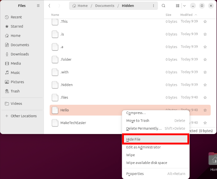Screen dimensions: 217x179
Task: Click the .folder file icon
Action: tap(55, 59)
